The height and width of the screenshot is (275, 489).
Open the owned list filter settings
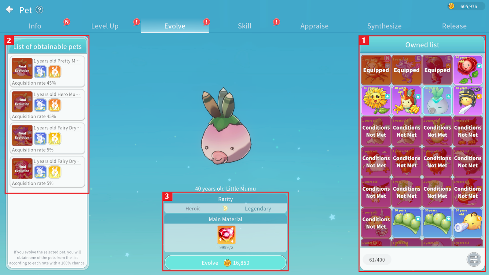(474, 260)
